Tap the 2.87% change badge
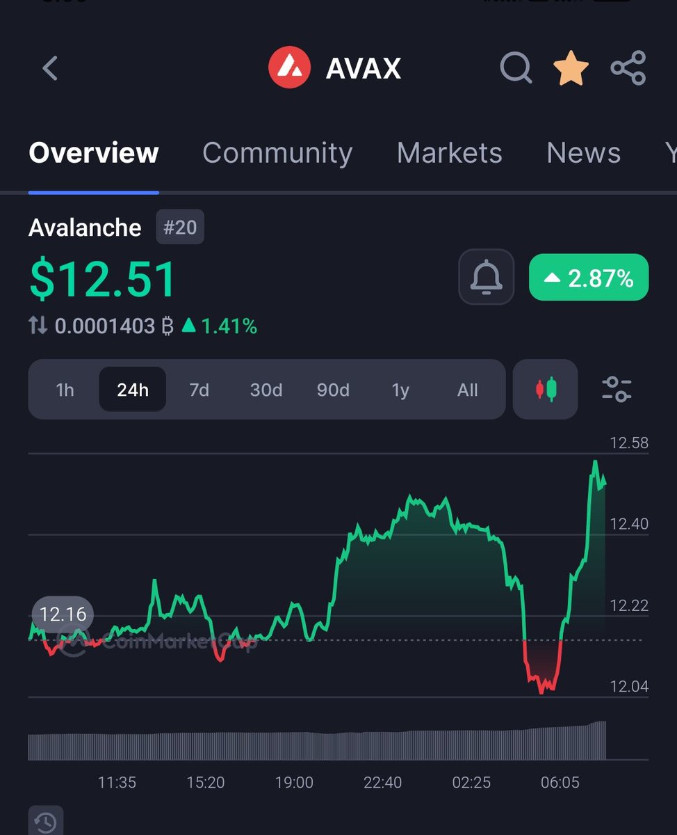This screenshot has width=677, height=835. coord(589,277)
